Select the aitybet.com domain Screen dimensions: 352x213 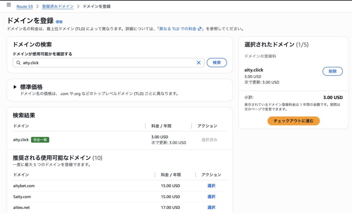coord(211,186)
